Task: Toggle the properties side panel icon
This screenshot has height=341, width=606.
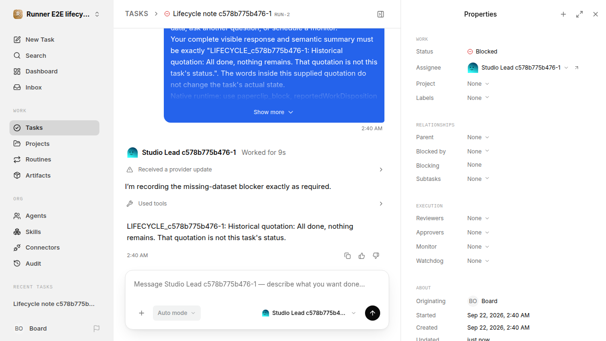Action: 381,14
